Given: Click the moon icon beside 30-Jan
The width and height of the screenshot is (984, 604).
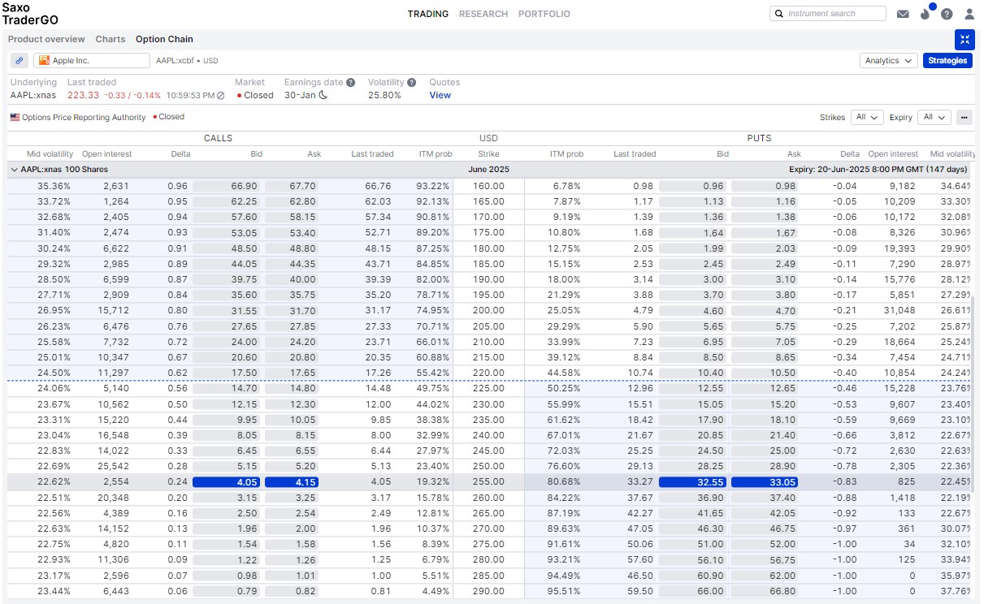Looking at the screenshot, I should point(323,95).
